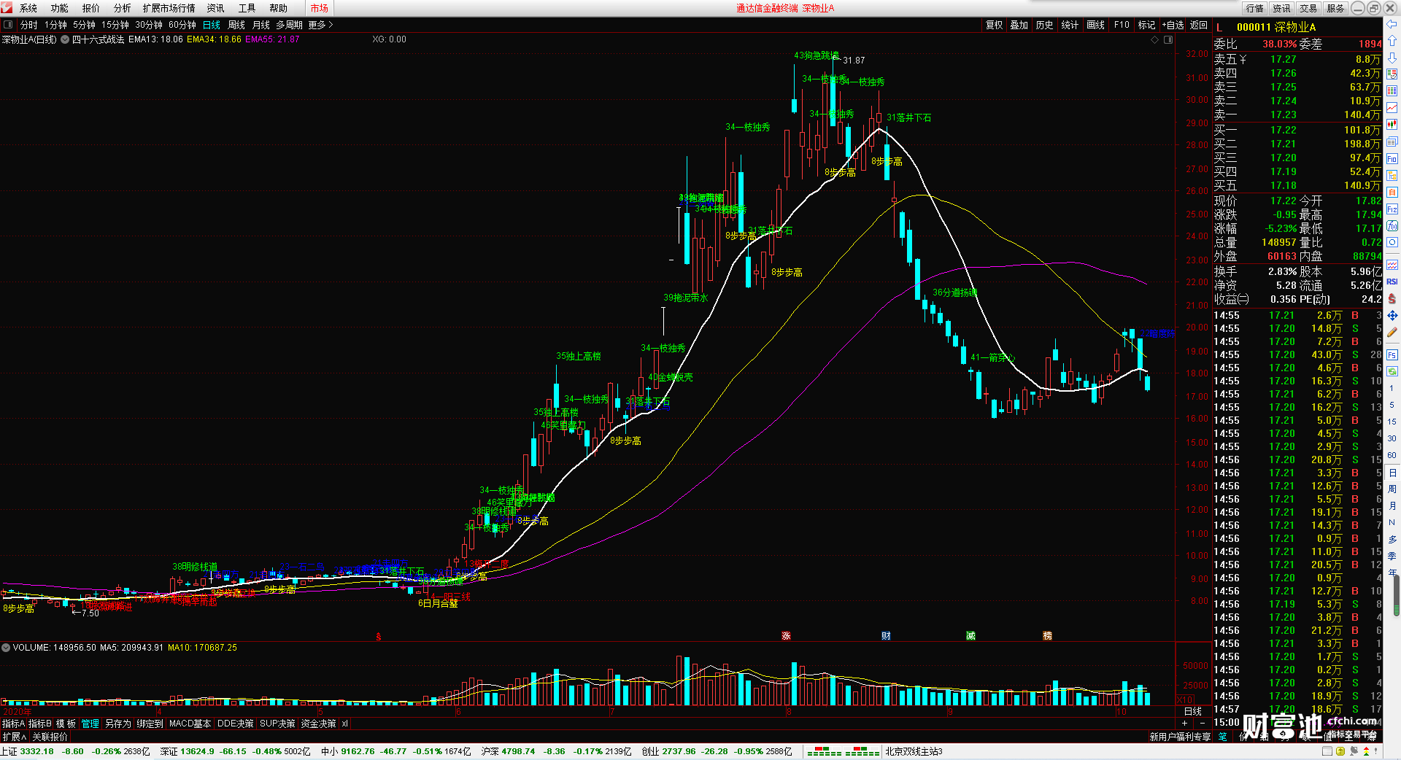Click the 交易 button at top right
This screenshot has height=760, width=1401.
point(1308,8)
